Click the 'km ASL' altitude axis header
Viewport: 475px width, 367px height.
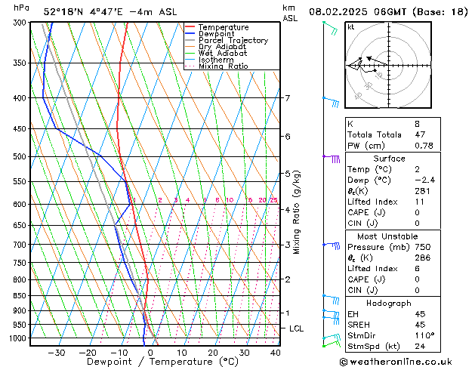290,13
